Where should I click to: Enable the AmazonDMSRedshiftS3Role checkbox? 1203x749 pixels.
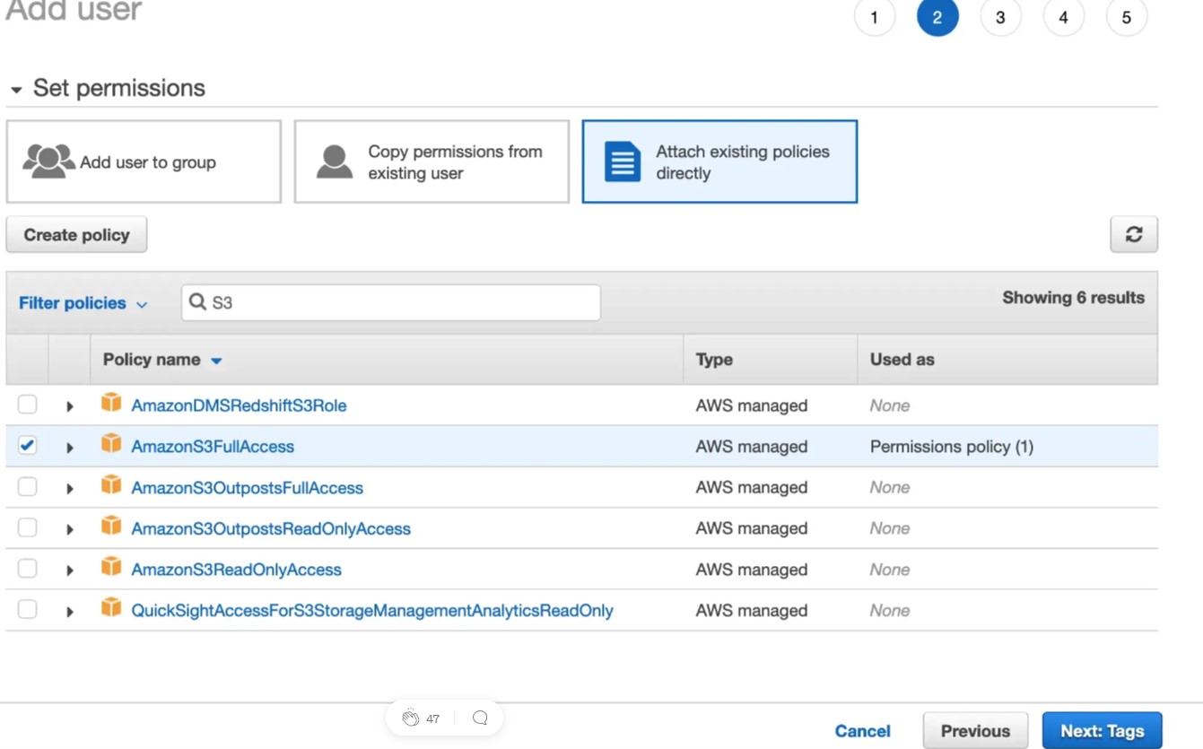coord(28,405)
